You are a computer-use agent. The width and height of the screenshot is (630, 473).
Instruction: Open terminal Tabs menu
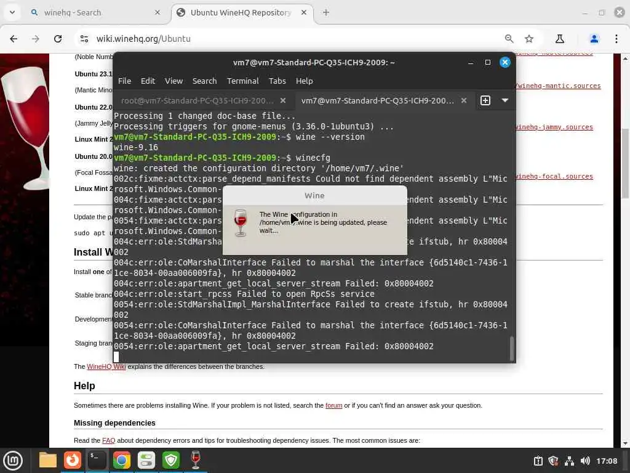277,81
